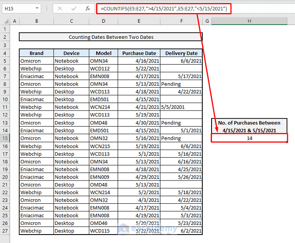Screen dimensions: 295x243
Task: Select column D header
Action: click(104, 21)
